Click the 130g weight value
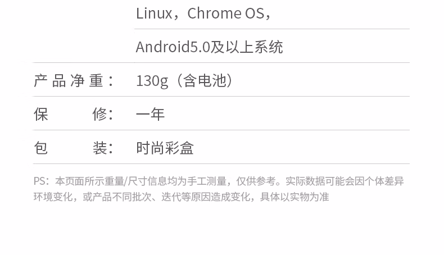Screen dimensions: 444x255 coord(152,81)
